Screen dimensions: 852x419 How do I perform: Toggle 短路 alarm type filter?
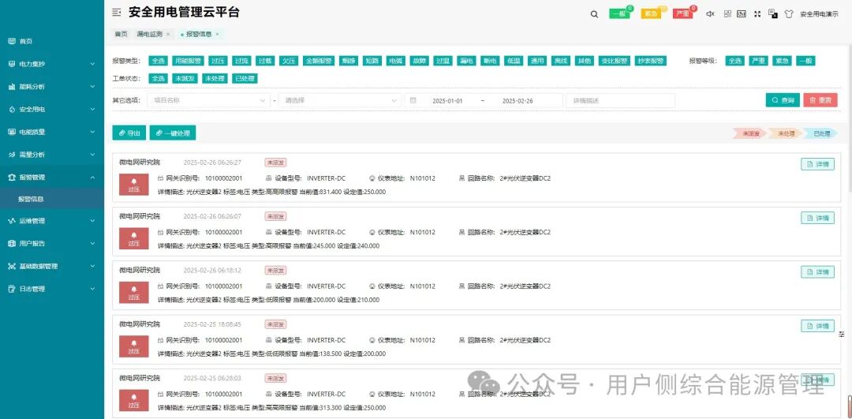372,61
